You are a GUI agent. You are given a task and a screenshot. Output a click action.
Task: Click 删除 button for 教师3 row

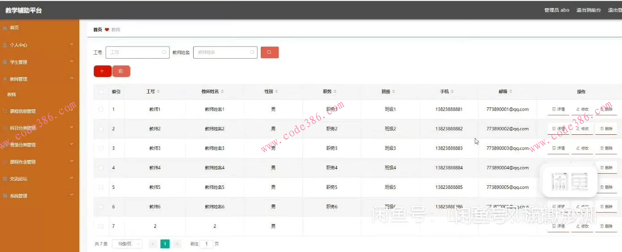click(x=606, y=148)
